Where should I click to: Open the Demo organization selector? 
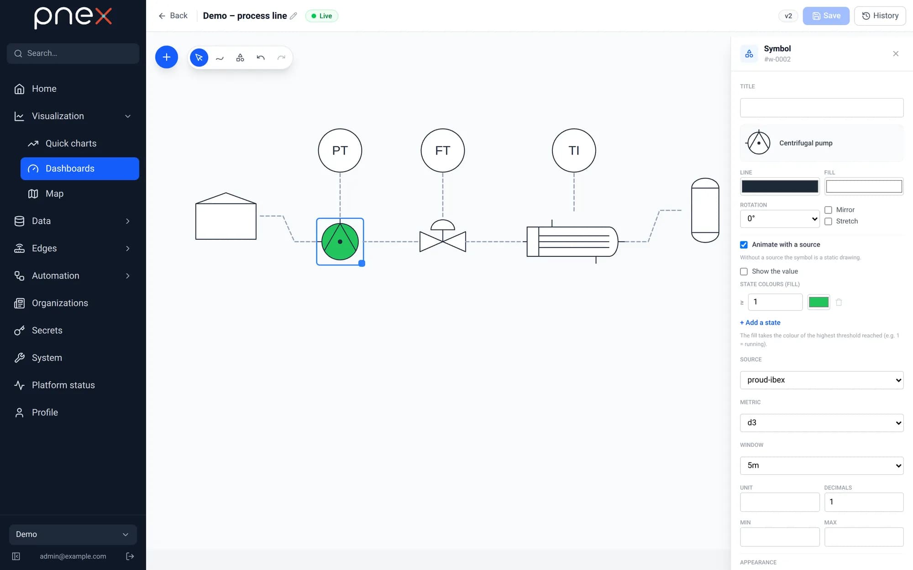point(73,534)
